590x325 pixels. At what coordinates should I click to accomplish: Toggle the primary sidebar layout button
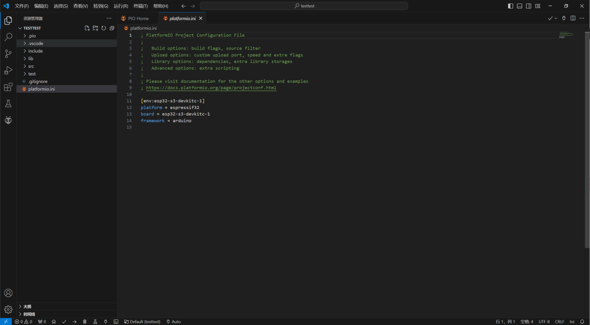[510, 6]
